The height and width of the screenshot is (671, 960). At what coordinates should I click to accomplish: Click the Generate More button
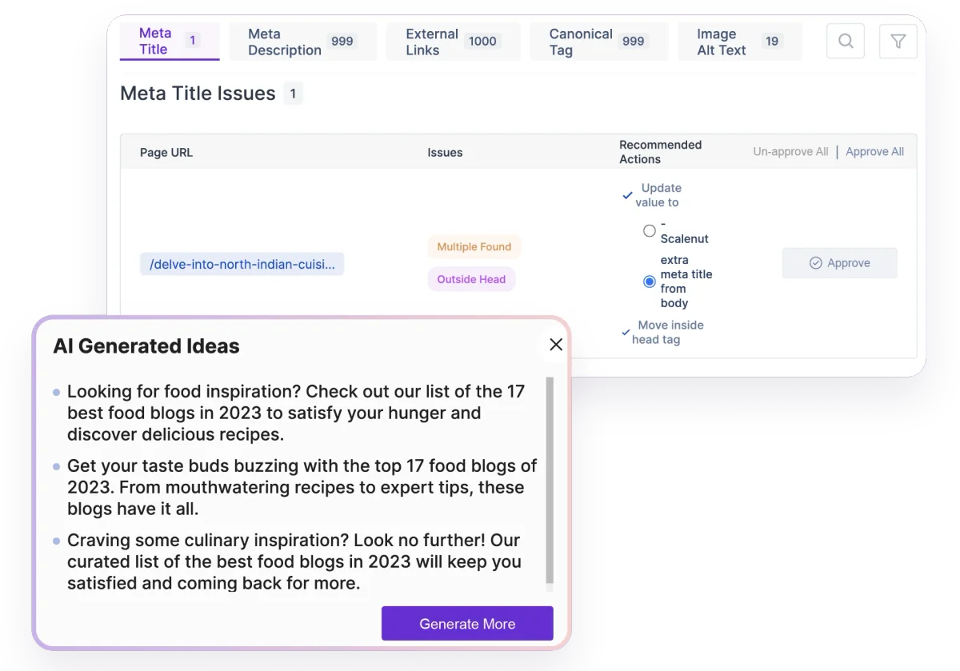[467, 623]
